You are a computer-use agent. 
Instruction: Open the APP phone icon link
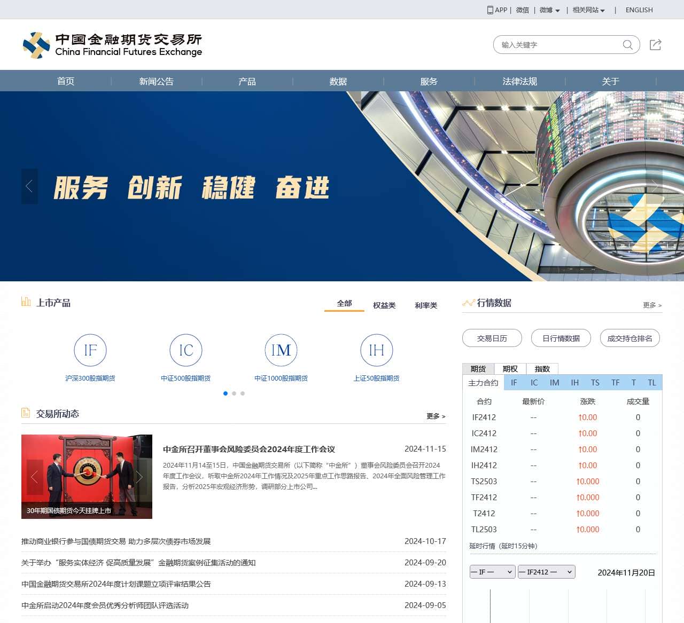point(497,10)
